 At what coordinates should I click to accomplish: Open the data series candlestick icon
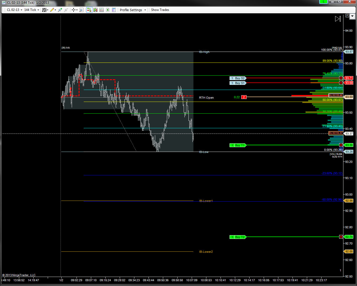pos(95,10)
